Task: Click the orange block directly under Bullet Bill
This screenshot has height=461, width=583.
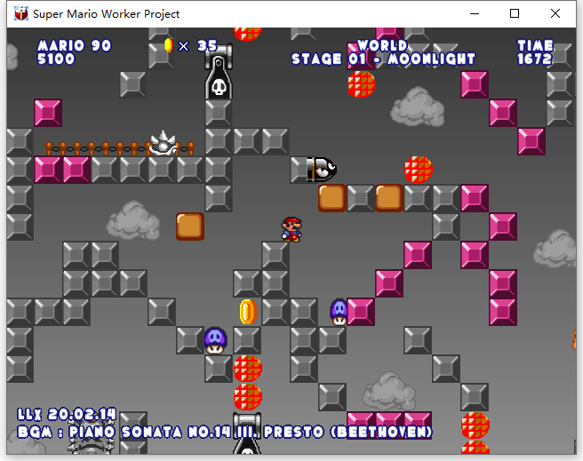Action: click(x=332, y=198)
